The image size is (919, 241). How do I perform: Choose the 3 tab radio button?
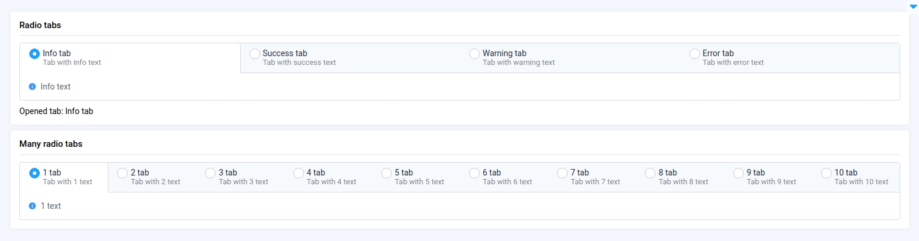(x=210, y=173)
